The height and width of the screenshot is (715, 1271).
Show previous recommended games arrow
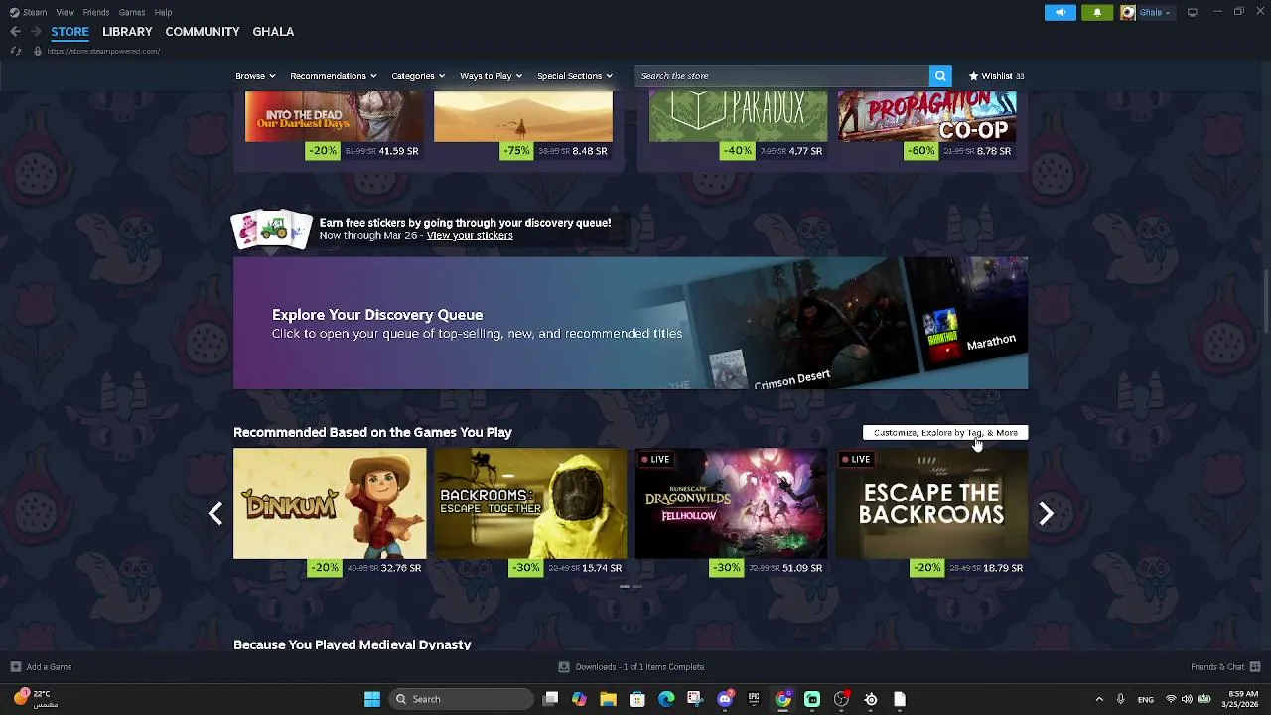pos(215,513)
